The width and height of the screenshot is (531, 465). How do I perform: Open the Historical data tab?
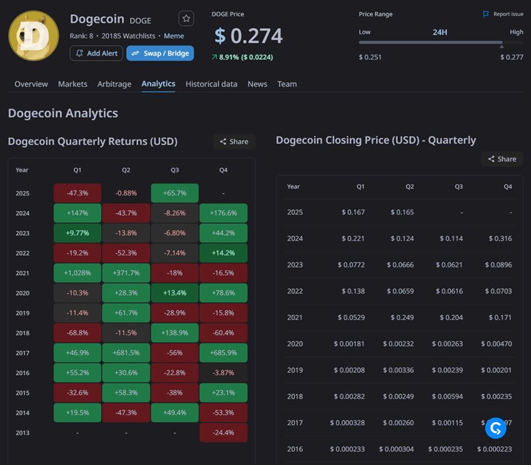(211, 84)
